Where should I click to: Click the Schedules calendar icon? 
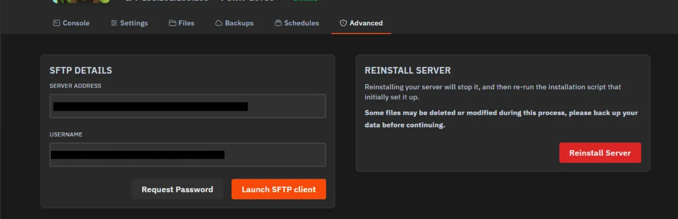pyautogui.click(x=278, y=23)
